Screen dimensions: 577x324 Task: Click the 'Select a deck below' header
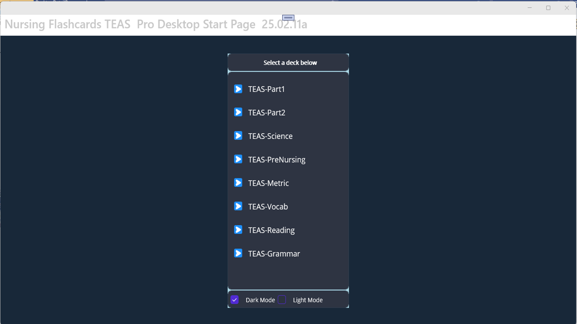click(290, 62)
